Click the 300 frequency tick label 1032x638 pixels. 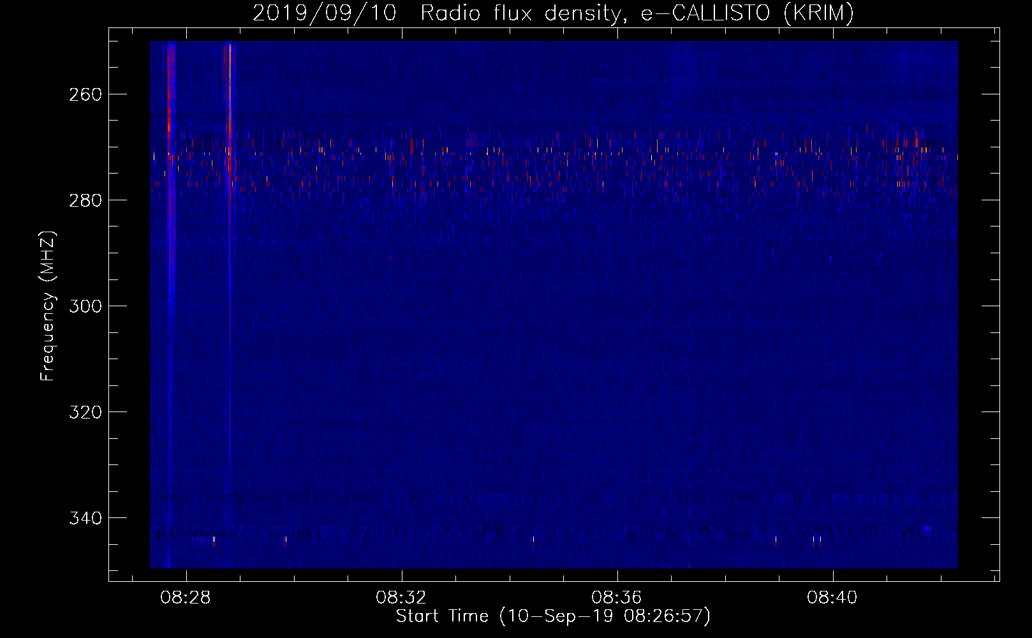coord(85,306)
